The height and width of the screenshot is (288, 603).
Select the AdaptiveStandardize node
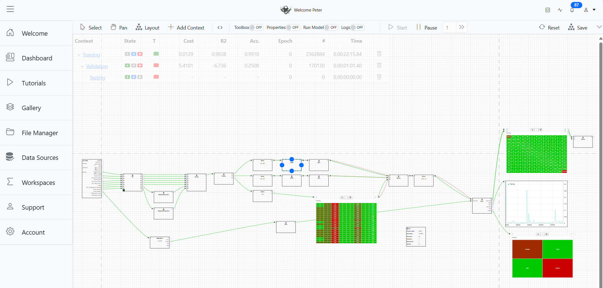click(x=164, y=214)
